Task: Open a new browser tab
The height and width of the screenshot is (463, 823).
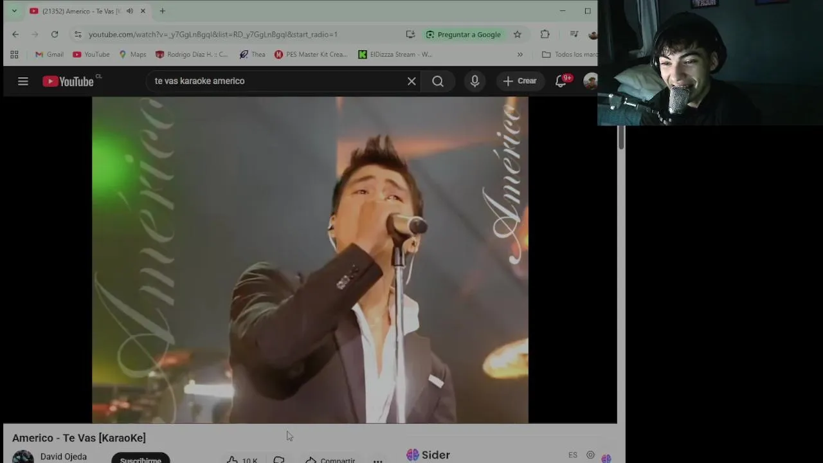Action: (163, 11)
